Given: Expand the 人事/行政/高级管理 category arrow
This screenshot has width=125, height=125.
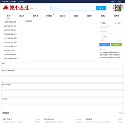Looking at the screenshot, I should point(21,55).
